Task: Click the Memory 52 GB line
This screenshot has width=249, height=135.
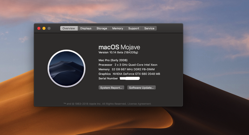Action: [x=127, y=69]
